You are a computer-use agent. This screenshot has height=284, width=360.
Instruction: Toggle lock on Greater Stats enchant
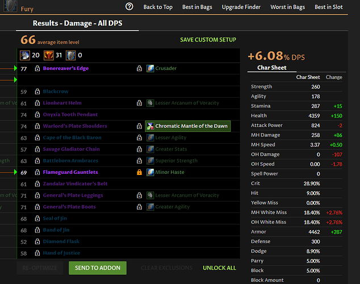pos(139,149)
